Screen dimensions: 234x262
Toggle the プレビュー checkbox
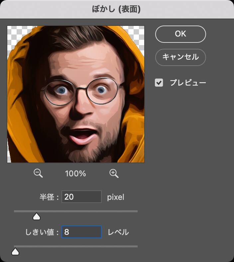point(159,83)
